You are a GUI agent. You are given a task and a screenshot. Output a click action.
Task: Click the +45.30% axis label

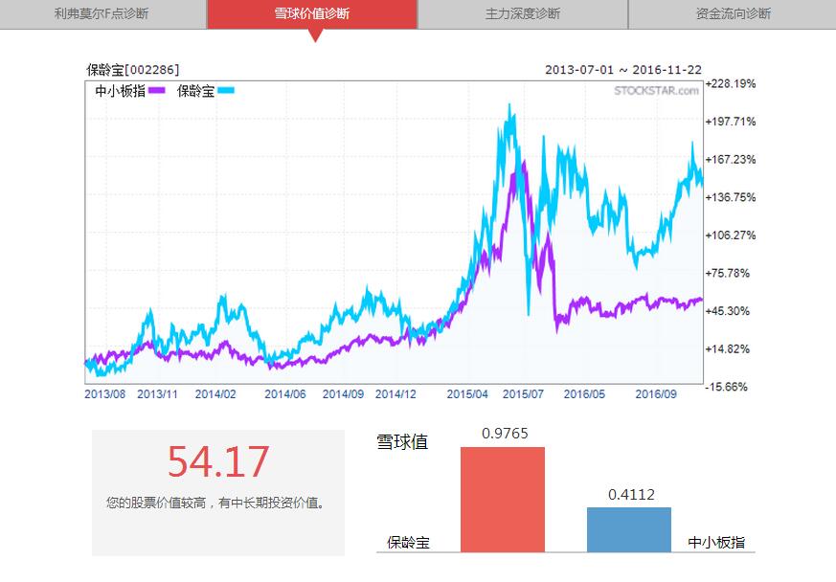(727, 311)
